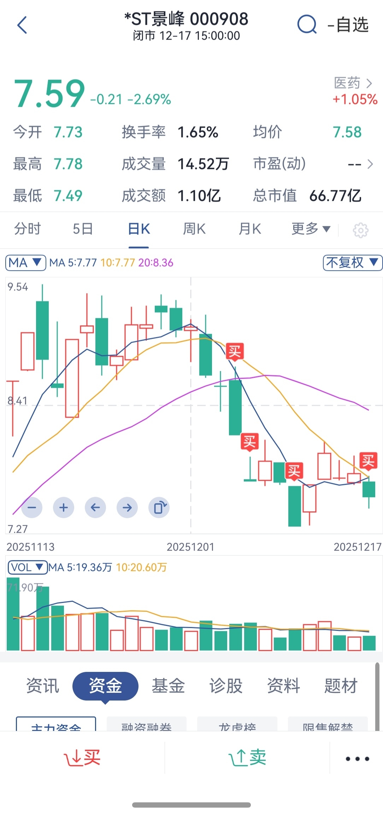Viewport: 383px width, 814px height.
Task: Zoom out the K-line chart
Action: (x=32, y=508)
